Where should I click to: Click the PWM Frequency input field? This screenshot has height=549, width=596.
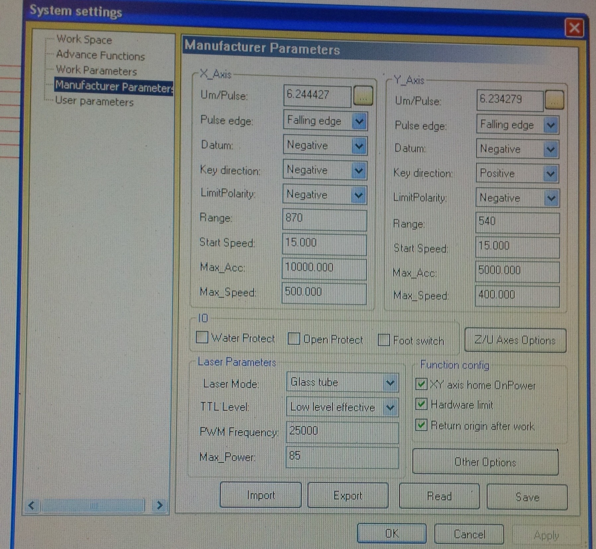pyautogui.click(x=342, y=431)
